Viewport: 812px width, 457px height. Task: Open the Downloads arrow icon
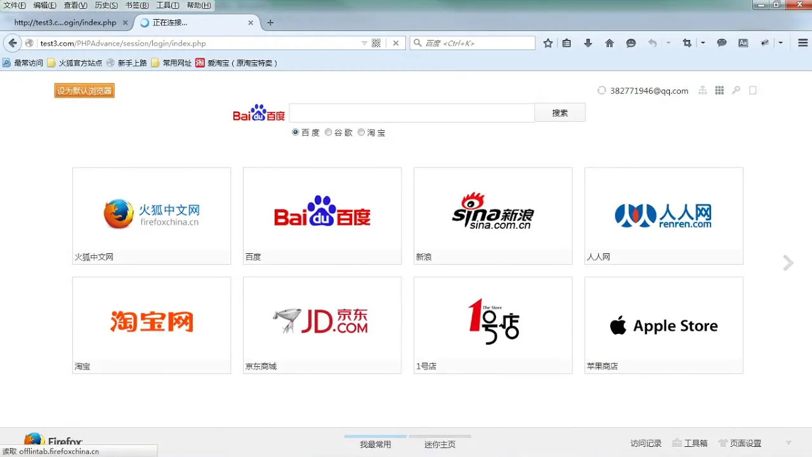588,43
